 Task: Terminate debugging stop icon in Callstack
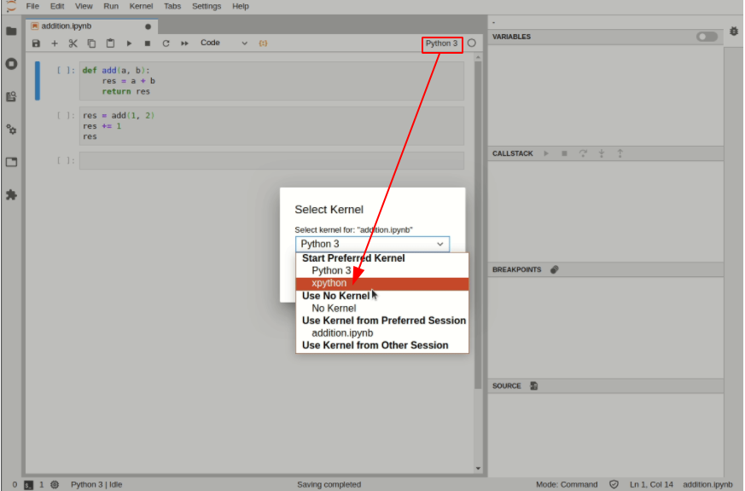point(564,153)
